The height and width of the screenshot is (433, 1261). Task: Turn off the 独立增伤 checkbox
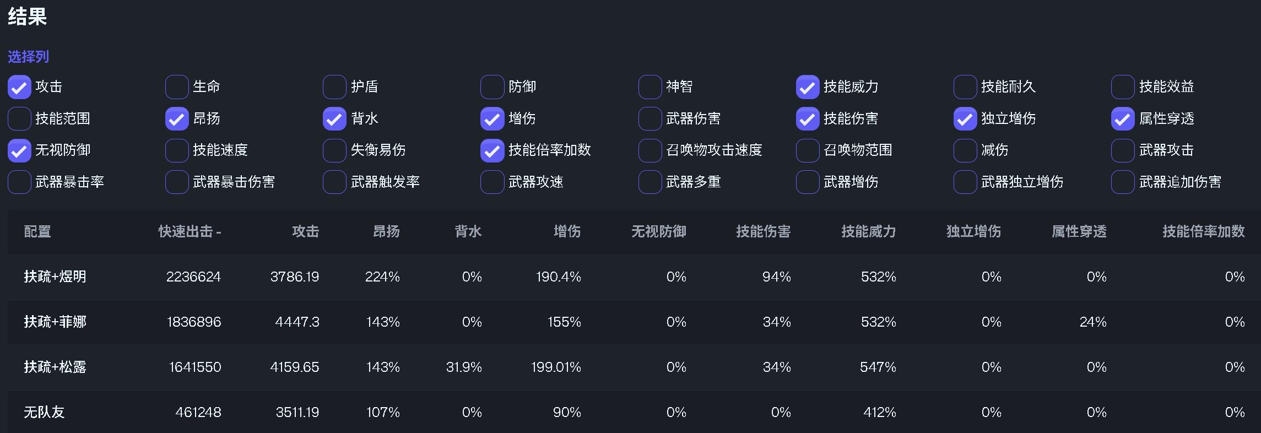965,119
